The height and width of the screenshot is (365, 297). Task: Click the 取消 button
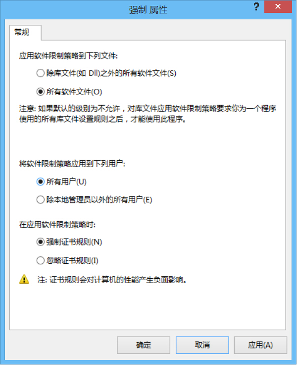(x=202, y=345)
